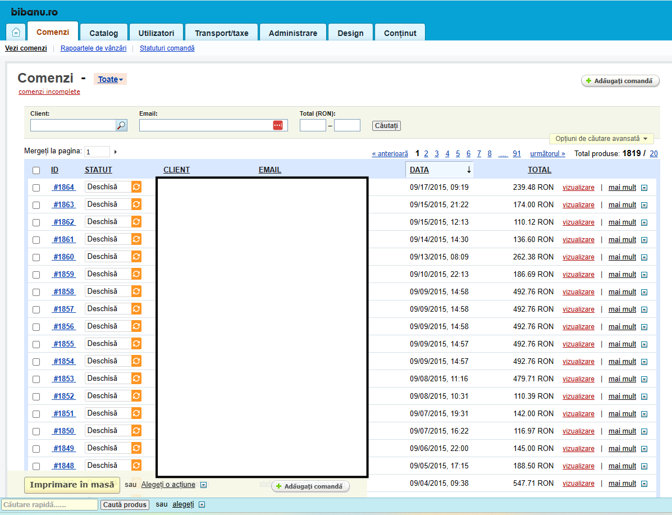This screenshot has width=672, height=515.
Task: Open mai mult dropdown for 239.48 RON order
Action: point(644,188)
